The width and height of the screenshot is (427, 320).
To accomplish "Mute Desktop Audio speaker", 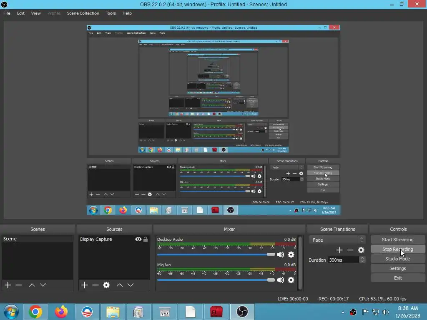I will tap(281, 255).
